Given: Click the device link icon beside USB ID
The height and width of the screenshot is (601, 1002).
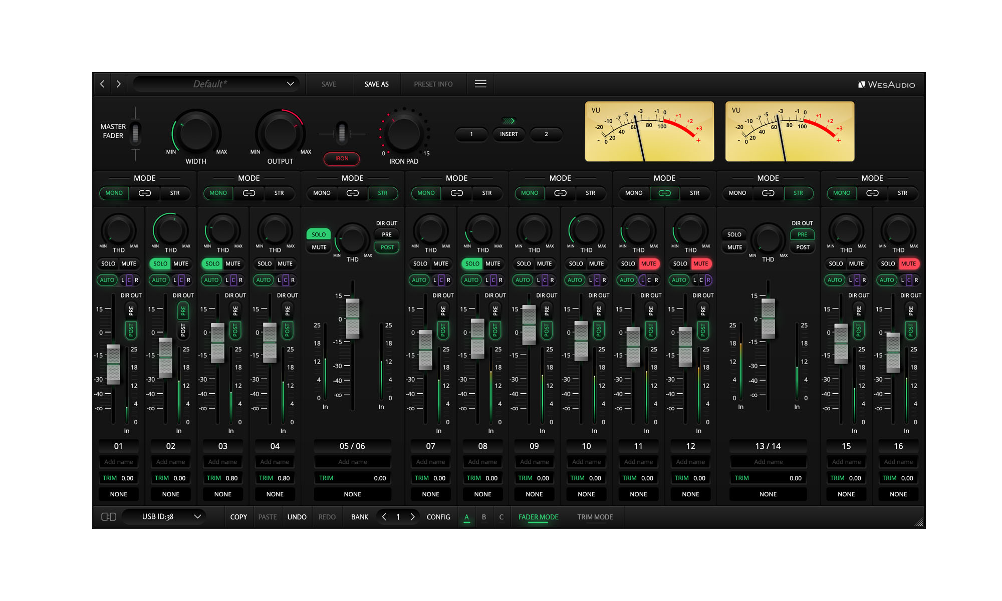Looking at the screenshot, I should (x=108, y=516).
